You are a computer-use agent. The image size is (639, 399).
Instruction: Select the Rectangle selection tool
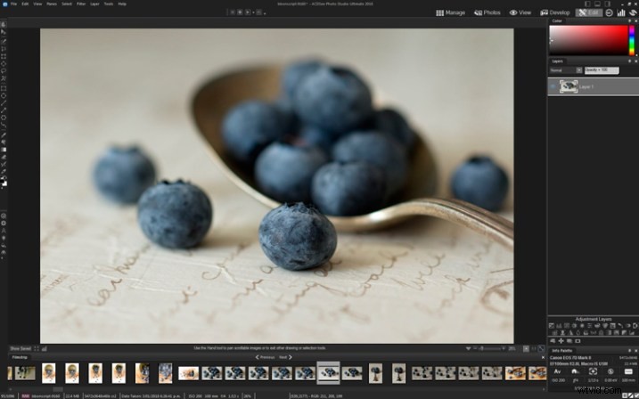pyautogui.click(x=4, y=56)
